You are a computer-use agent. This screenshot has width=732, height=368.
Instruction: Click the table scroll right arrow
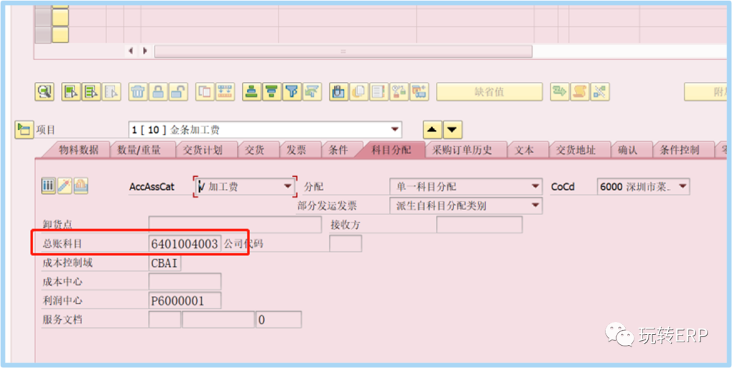[145, 51]
